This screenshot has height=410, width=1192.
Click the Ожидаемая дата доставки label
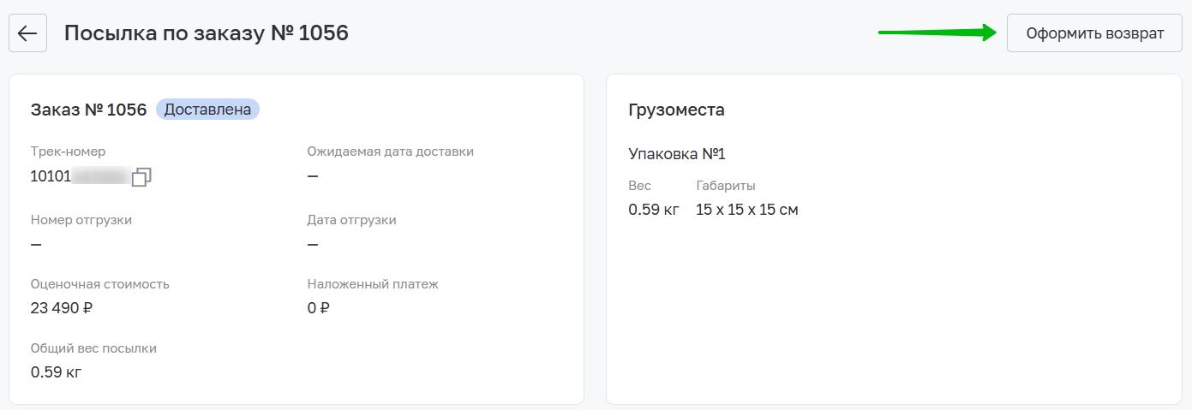click(391, 152)
